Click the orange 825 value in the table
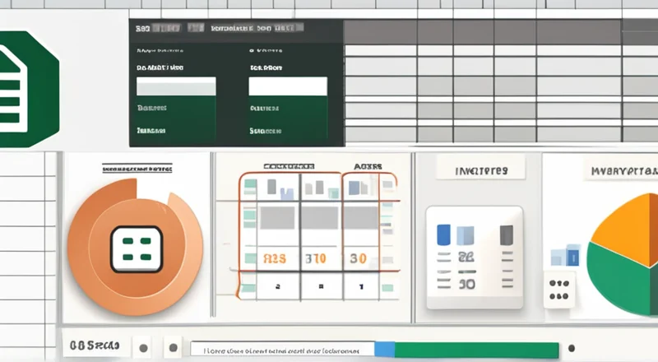658x362 pixels. pos(273,258)
